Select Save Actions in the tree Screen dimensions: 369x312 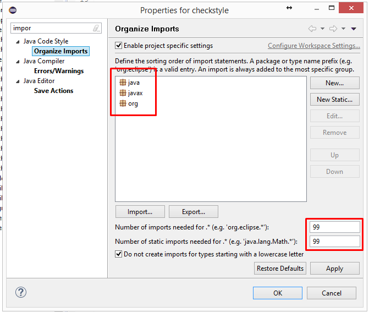(x=53, y=91)
